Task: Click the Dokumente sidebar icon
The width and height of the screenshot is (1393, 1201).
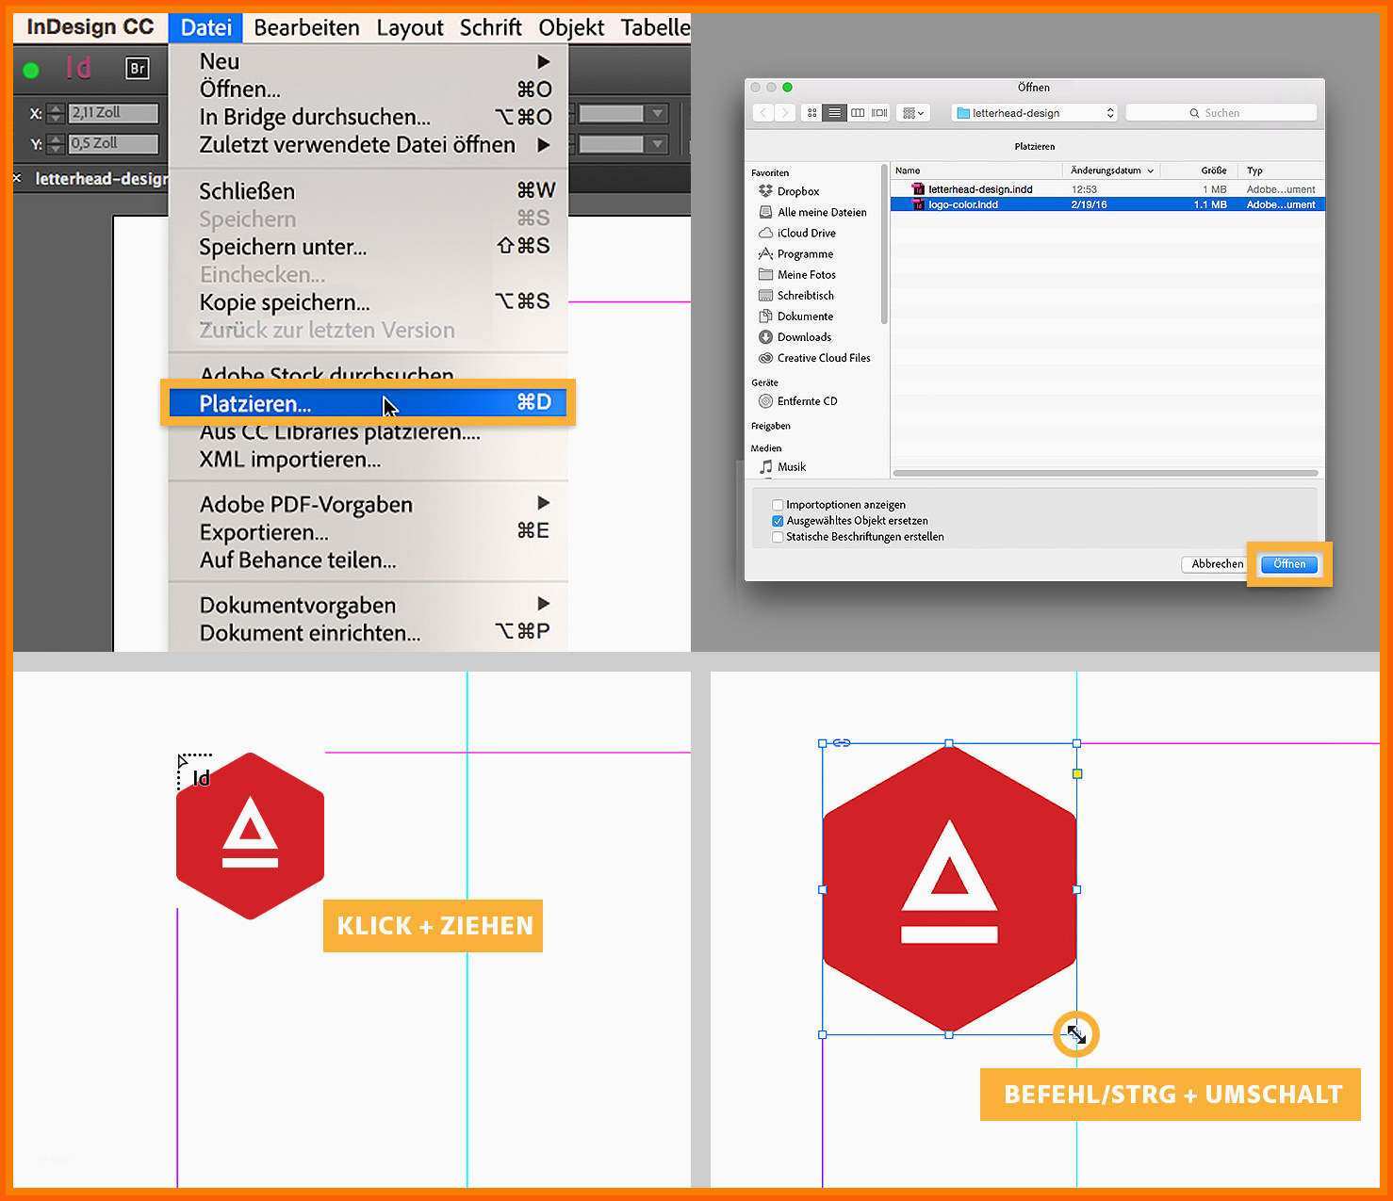Action: pyautogui.click(x=765, y=316)
